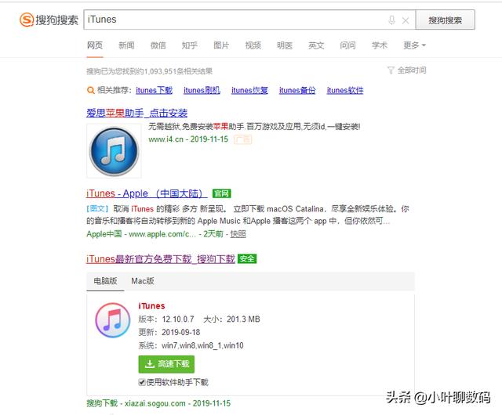Image resolution: width=502 pixels, height=415 pixels.
Task: Open iTunes最新官方免费下载_搜狗下载 result
Action: click(x=161, y=259)
